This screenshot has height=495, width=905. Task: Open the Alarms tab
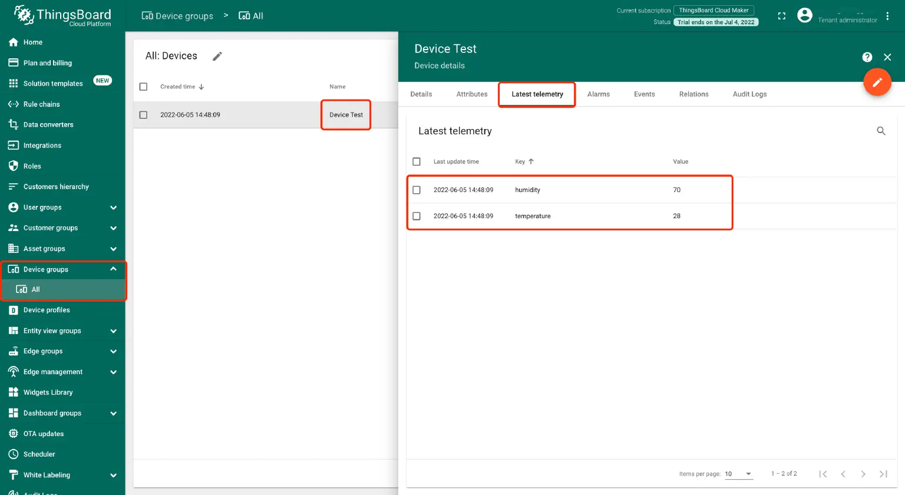(598, 94)
